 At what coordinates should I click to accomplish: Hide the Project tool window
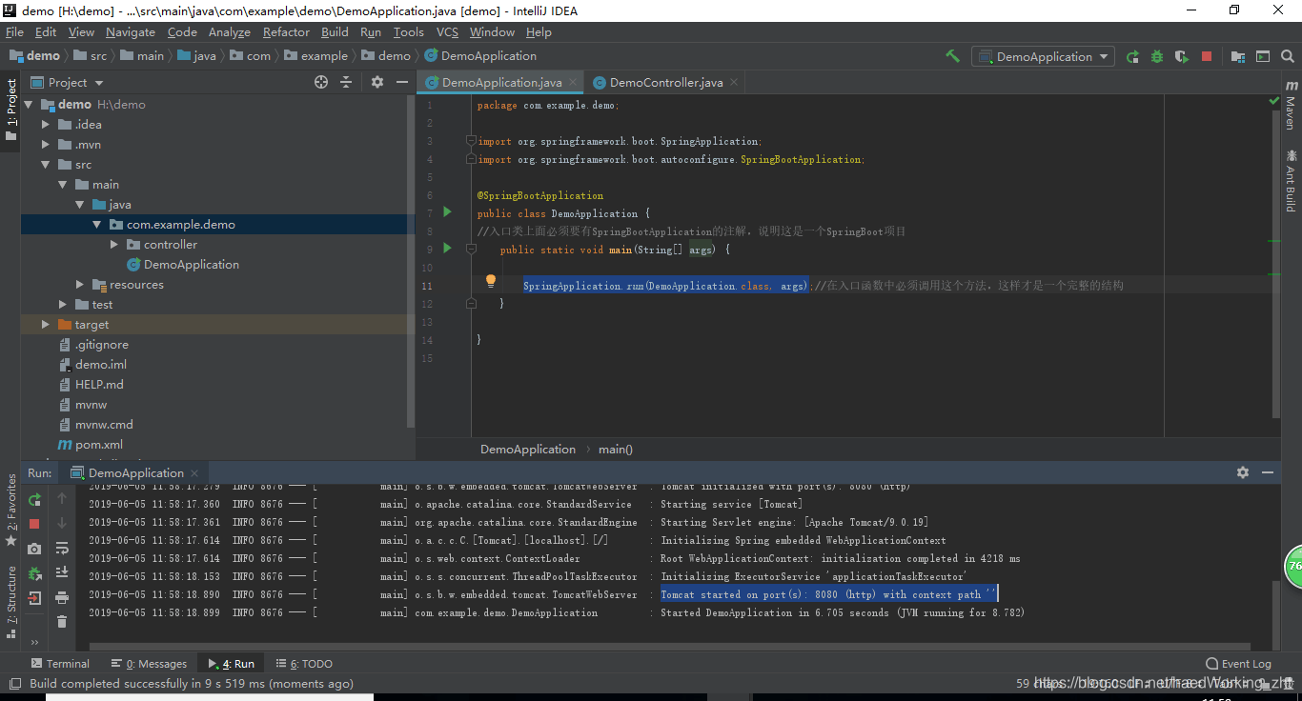click(x=402, y=82)
